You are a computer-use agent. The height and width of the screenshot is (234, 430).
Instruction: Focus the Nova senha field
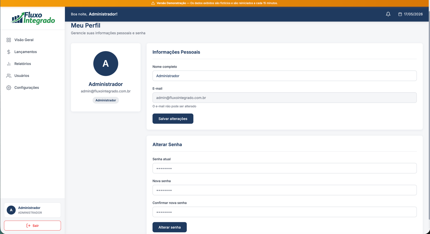pyautogui.click(x=285, y=190)
